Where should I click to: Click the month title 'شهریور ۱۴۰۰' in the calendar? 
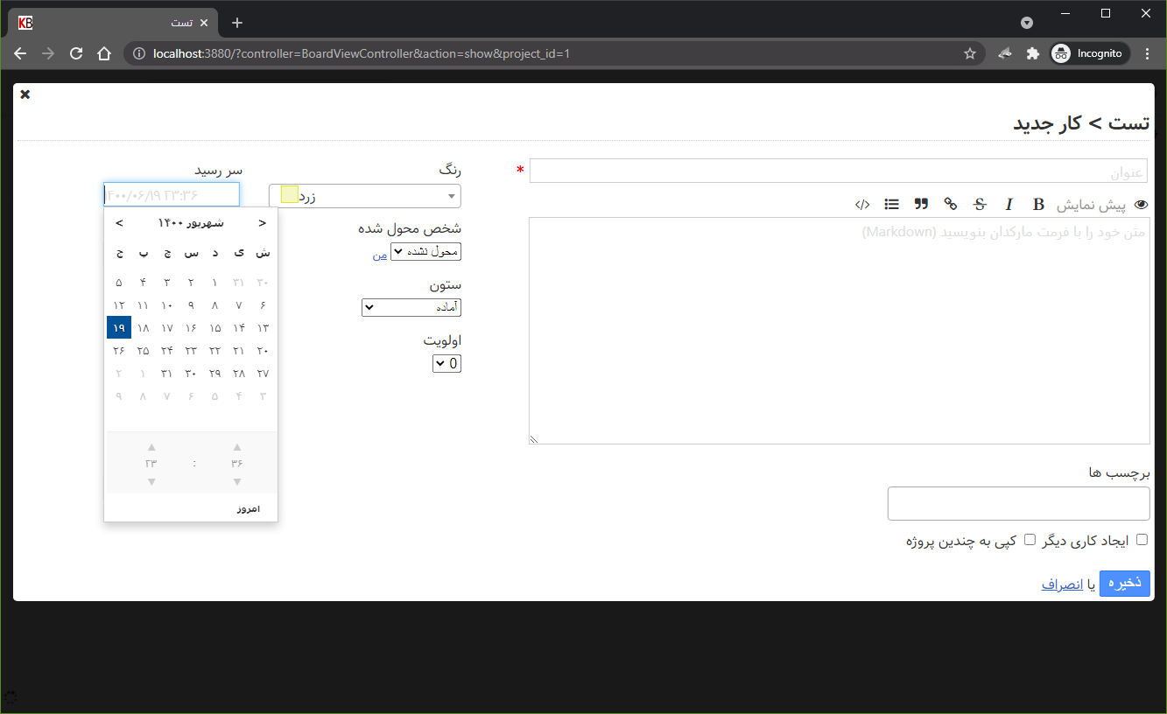click(191, 223)
